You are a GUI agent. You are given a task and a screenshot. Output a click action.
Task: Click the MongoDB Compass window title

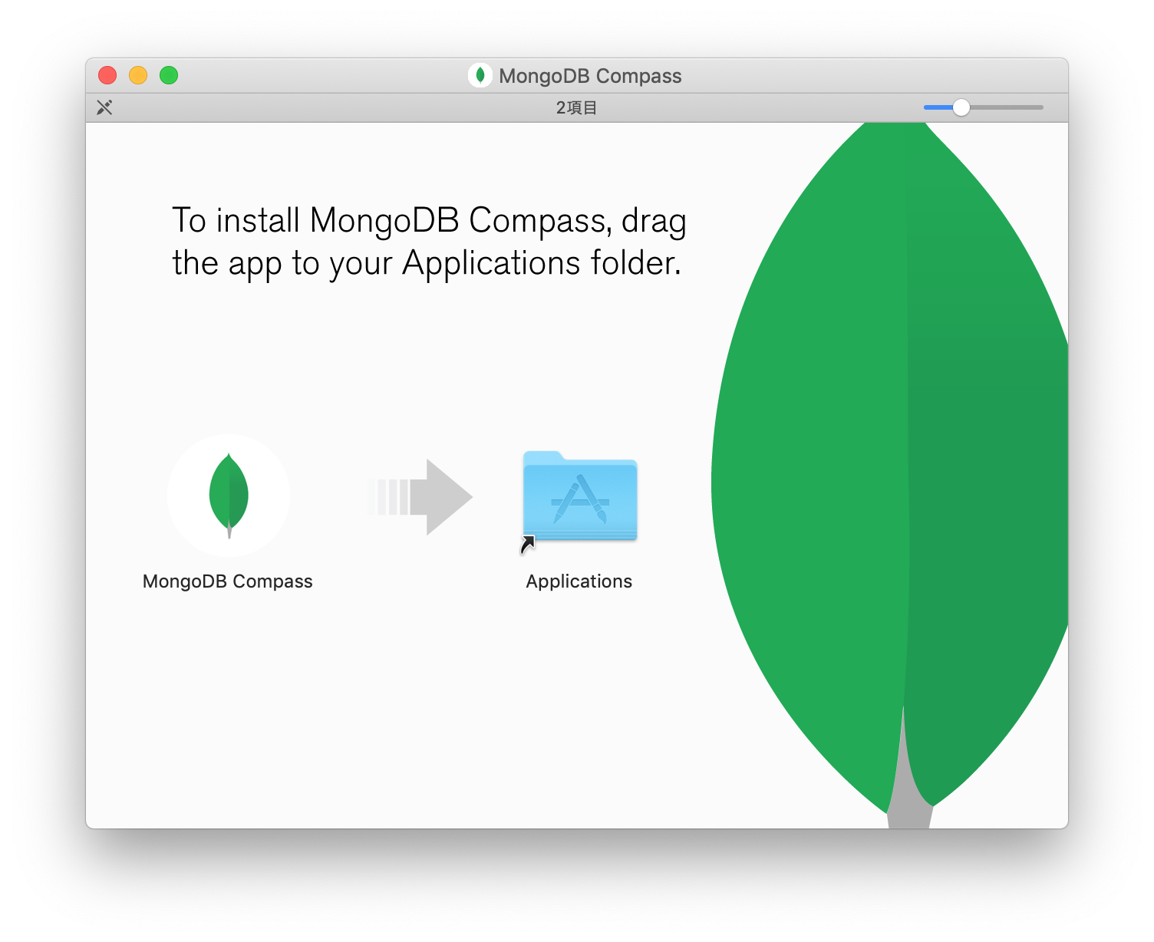tap(589, 75)
